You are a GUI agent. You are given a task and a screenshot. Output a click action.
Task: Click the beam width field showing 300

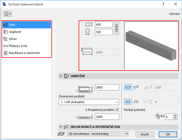[104, 32]
